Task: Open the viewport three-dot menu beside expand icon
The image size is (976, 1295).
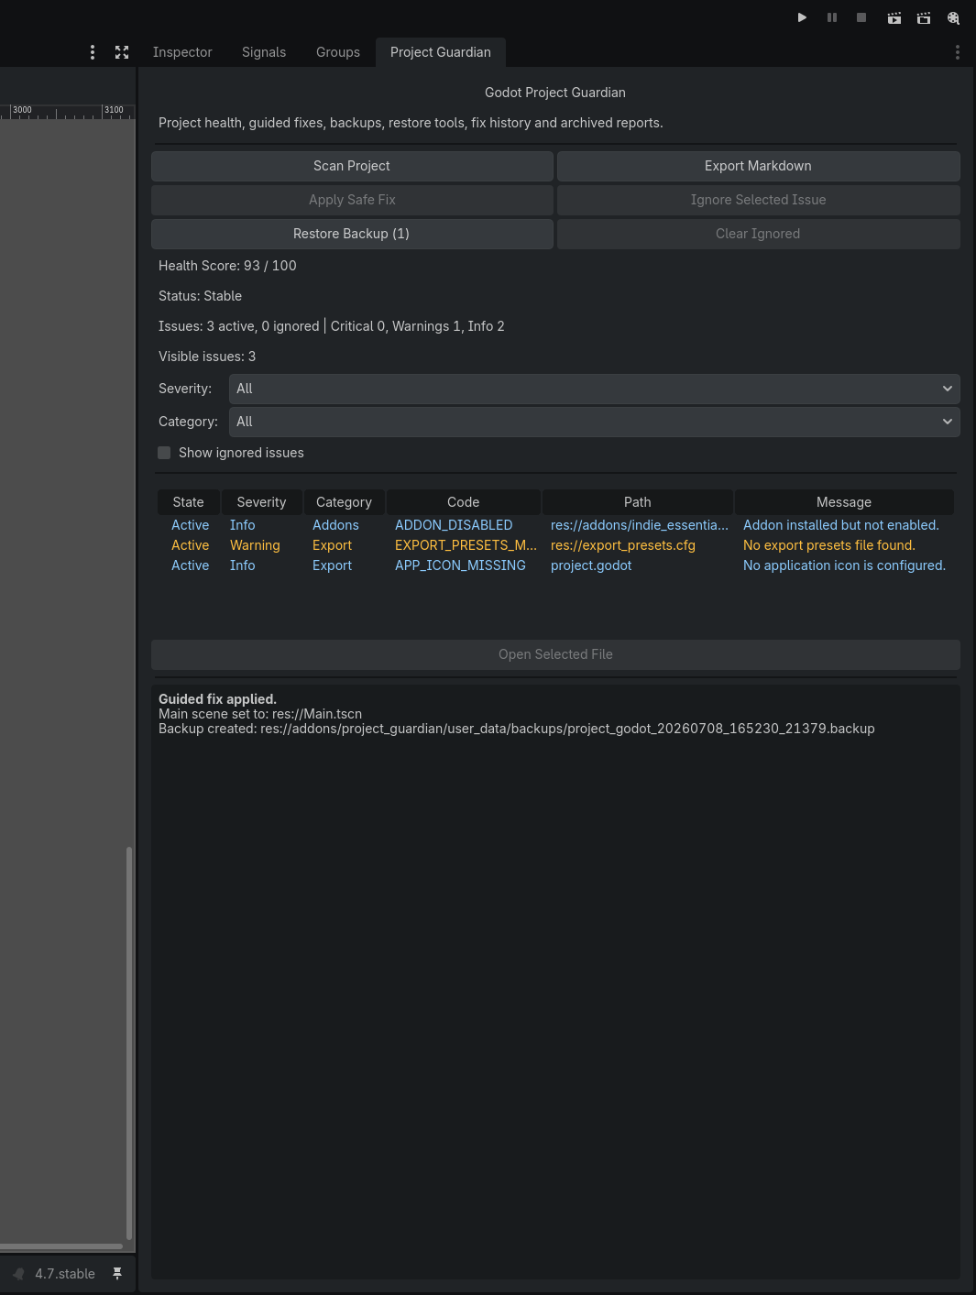Action: [x=93, y=52]
